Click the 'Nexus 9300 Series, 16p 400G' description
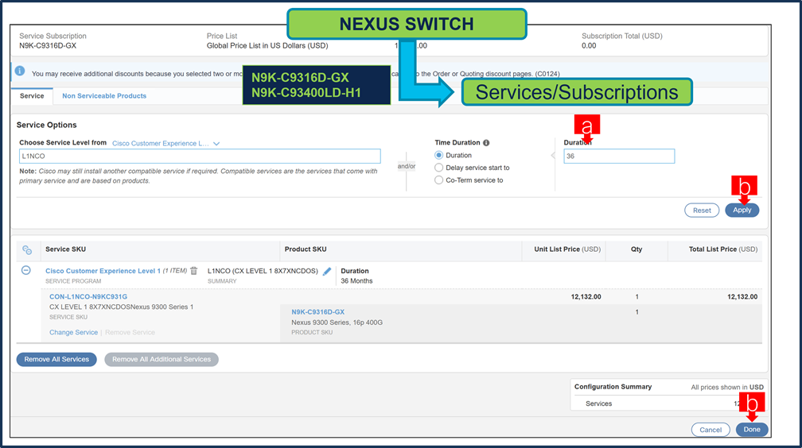The height and width of the screenshot is (448, 802). (x=337, y=322)
